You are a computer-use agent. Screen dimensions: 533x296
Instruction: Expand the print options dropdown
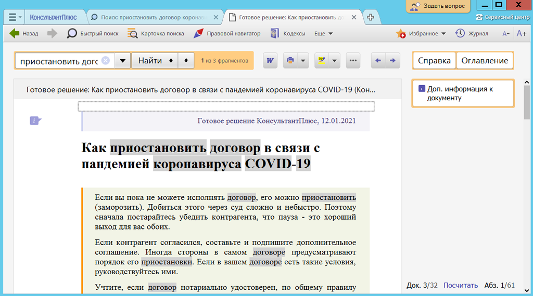pos(303,61)
